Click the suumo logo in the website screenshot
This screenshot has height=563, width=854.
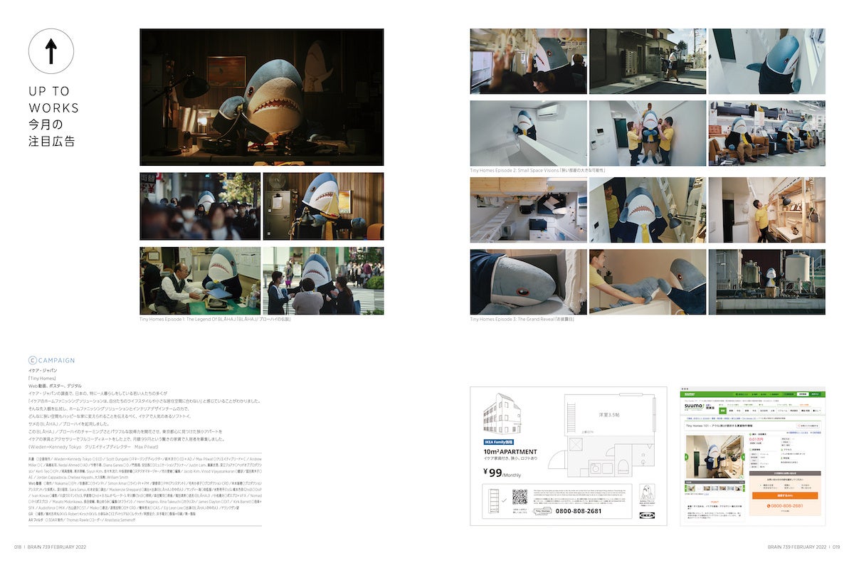pos(695,407)
